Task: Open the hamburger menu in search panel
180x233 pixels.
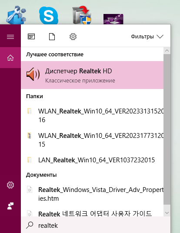Action: [x=10, y=37]
